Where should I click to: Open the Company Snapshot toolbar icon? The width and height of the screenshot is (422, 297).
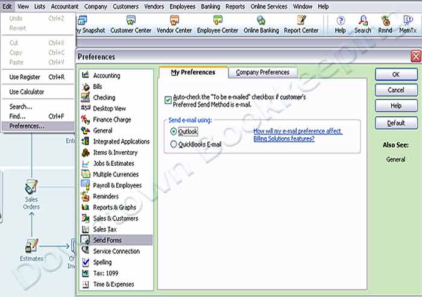[82, 20]
